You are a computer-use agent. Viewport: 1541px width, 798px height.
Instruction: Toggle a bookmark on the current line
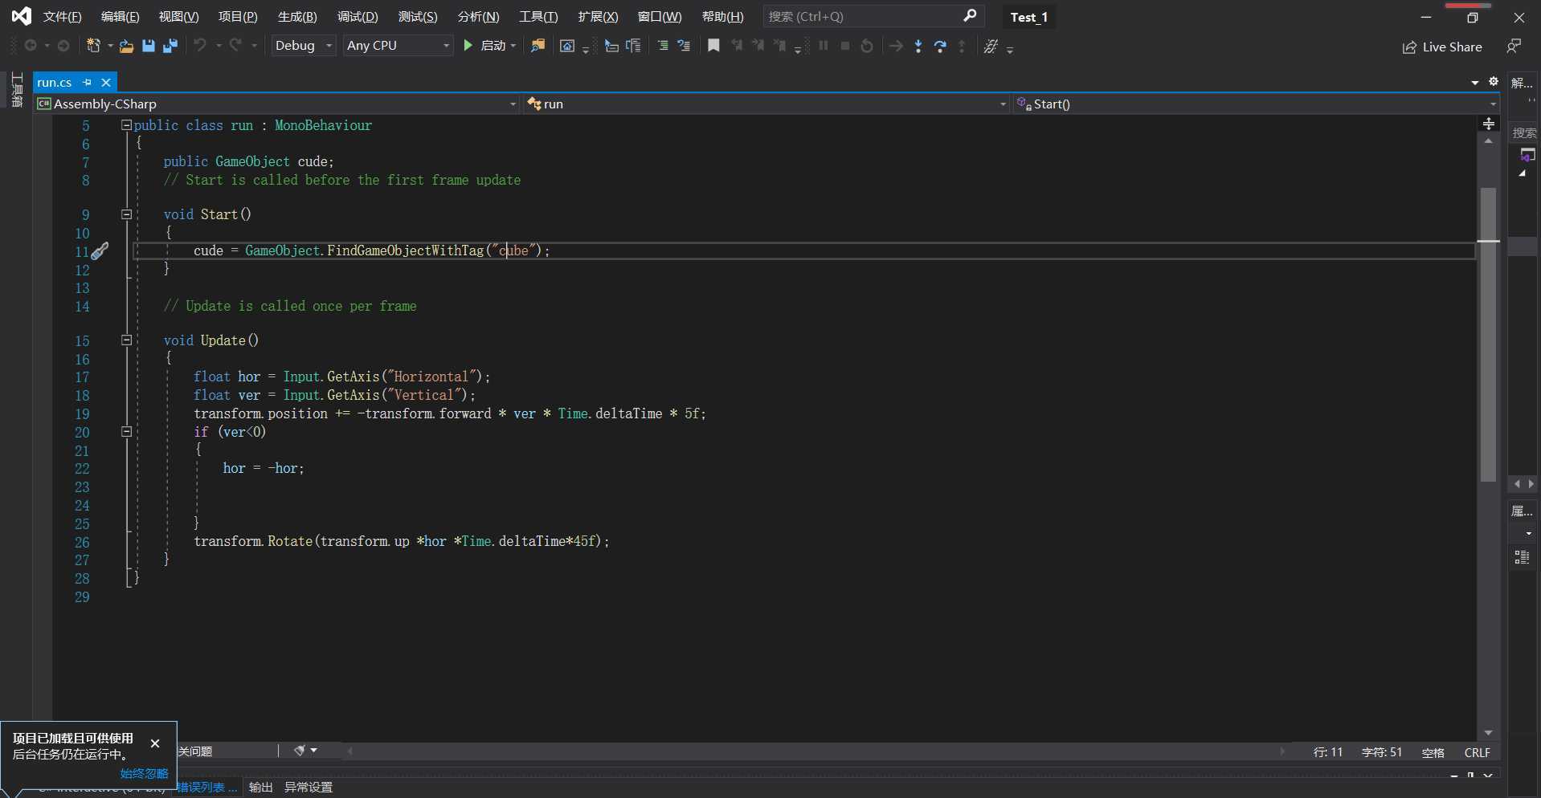(713, 46)
